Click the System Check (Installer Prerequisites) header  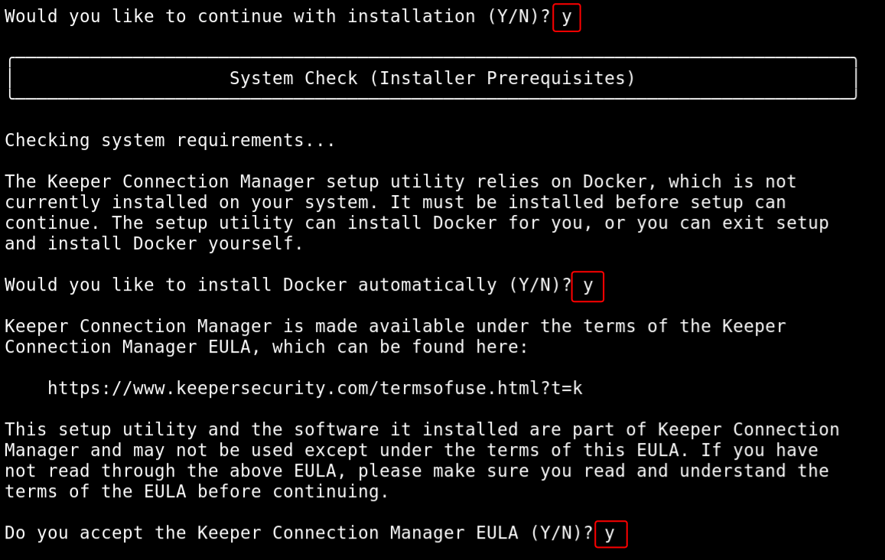pyautogui.click(x=432, y=78)
